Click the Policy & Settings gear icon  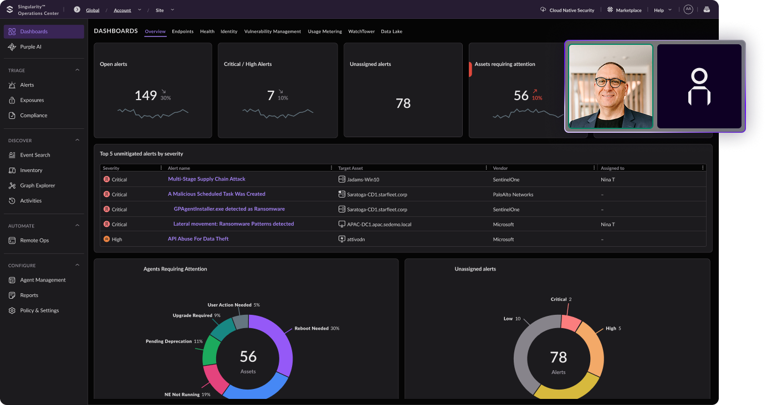[12, 311]
